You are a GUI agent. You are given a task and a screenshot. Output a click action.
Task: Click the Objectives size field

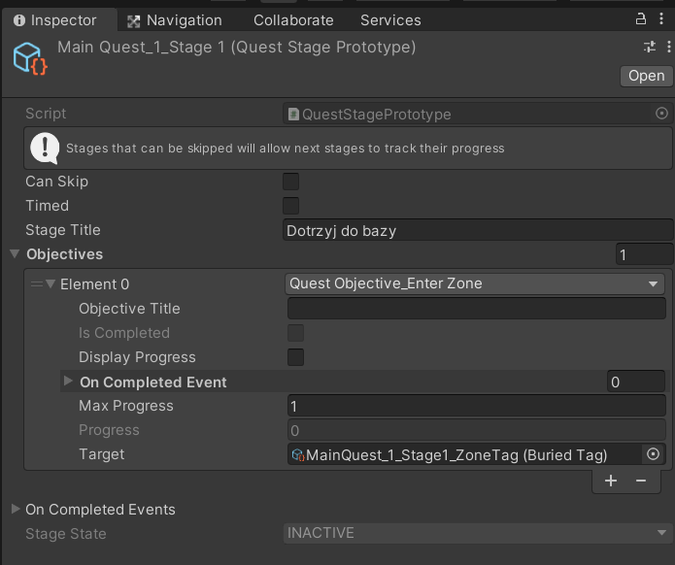coord(644,254)
